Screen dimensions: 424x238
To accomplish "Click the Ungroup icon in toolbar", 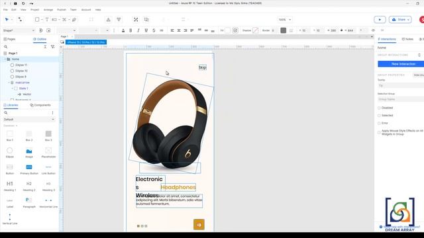I will (x=146, y=19).
